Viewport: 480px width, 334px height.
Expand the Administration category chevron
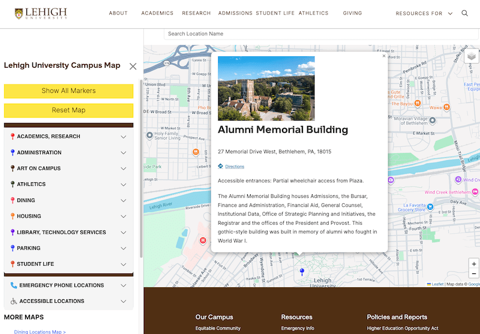(124, 153)
